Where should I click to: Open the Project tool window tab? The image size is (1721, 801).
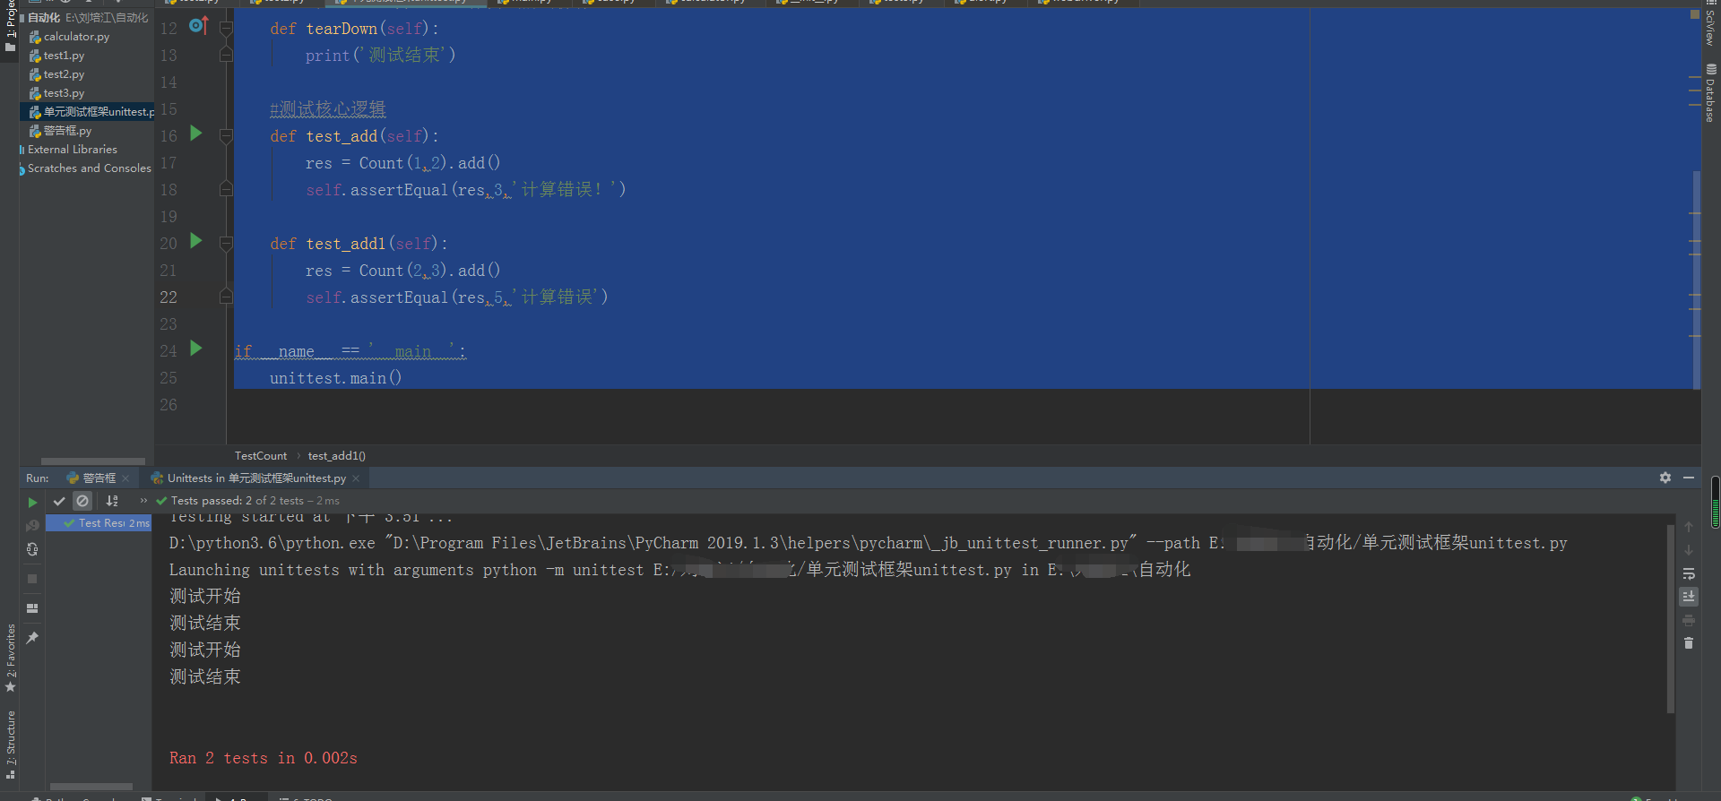(11, 27)
